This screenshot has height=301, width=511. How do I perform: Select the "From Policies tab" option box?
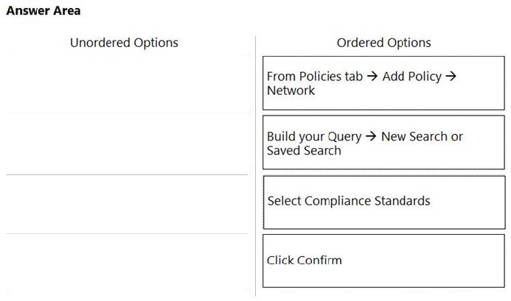coord(383,83)
